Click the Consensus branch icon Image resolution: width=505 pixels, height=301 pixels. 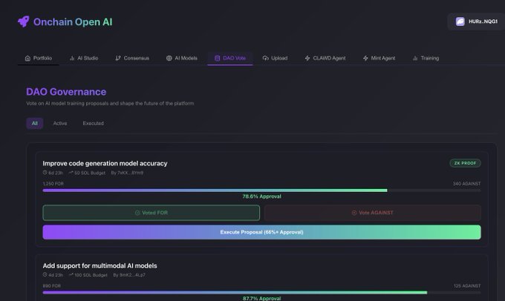point(118,59)
